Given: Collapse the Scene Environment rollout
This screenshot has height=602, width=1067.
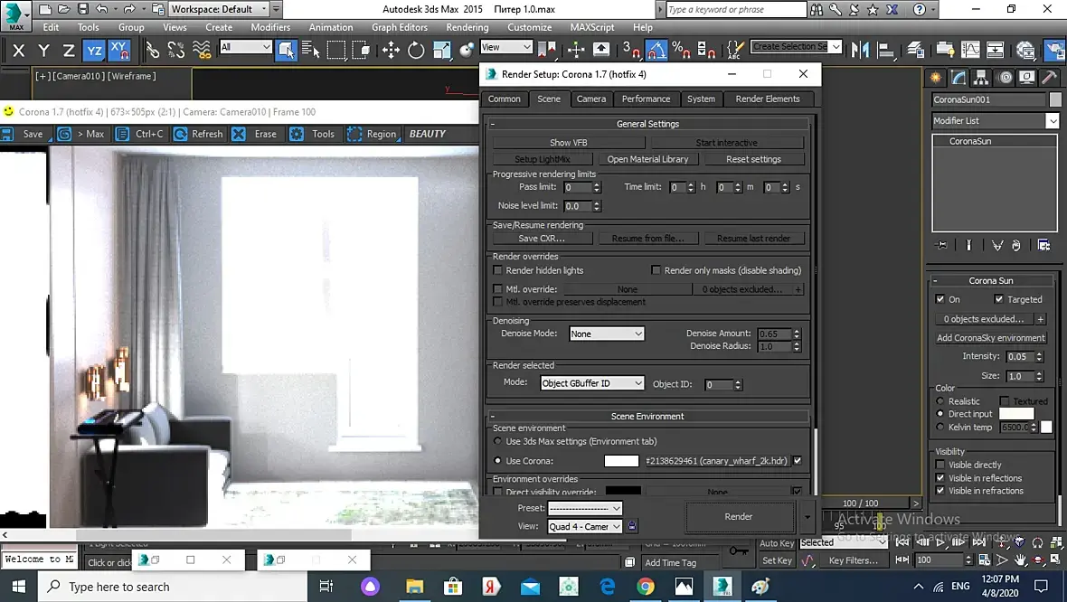Looking at the screenshot, I should pyautogui.click(x=647, y=417).
